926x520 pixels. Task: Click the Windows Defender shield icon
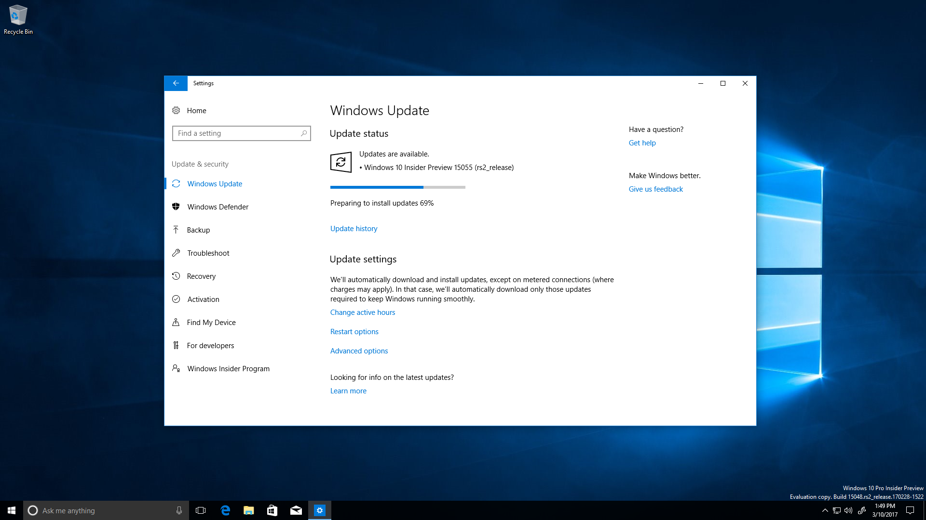coord(176,207)
